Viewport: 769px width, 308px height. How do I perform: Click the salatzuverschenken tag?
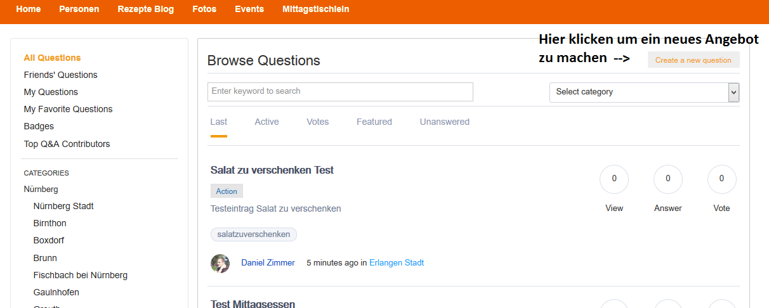click(253, 234)
